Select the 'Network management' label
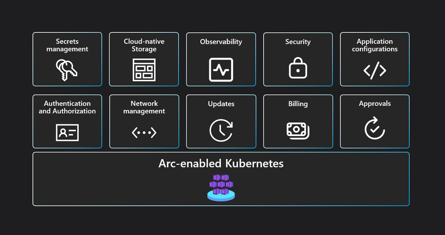Image resolution: width=445 pixels, height=235 pixels. pyautogui.click(x=144, y=108)
